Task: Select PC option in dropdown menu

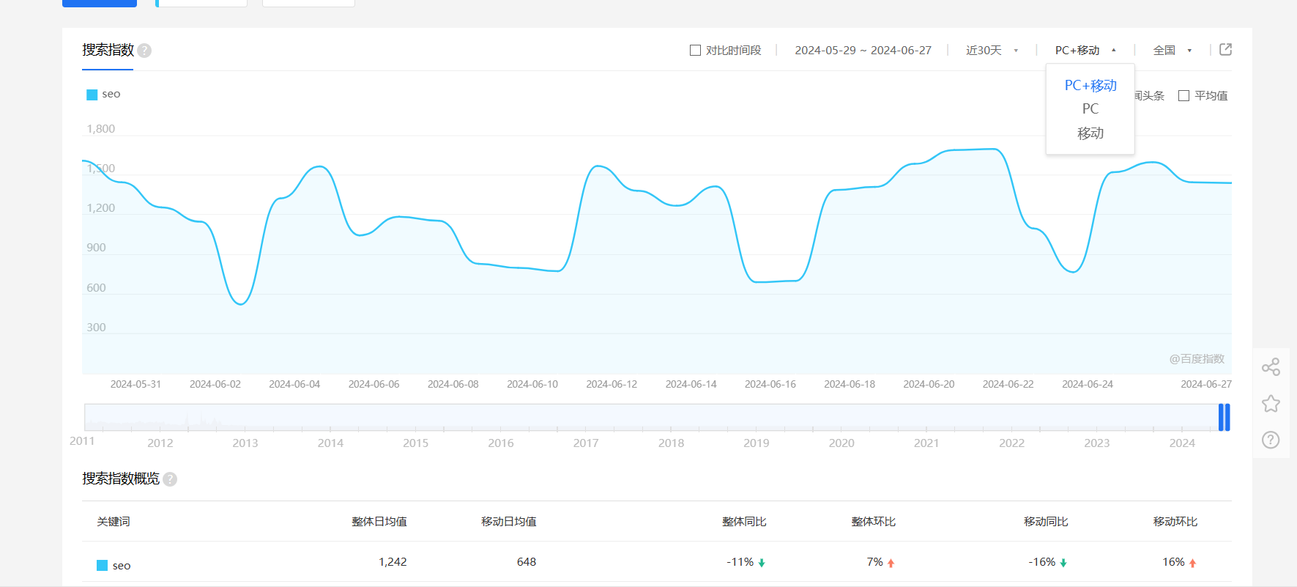Action: tap(1090, 109)
